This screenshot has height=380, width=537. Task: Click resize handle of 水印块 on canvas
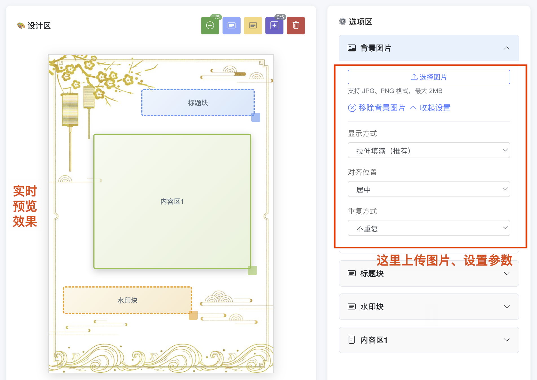193,315
